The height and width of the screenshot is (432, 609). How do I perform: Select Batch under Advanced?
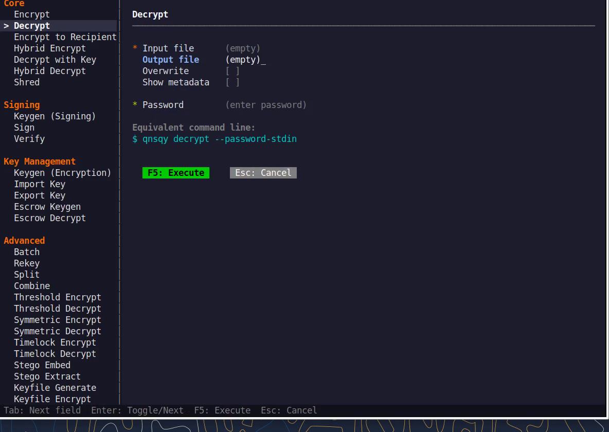(x=27, y=251)
